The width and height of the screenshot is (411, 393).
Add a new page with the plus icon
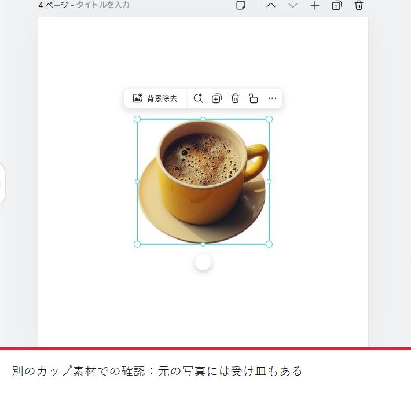point(314,5)
